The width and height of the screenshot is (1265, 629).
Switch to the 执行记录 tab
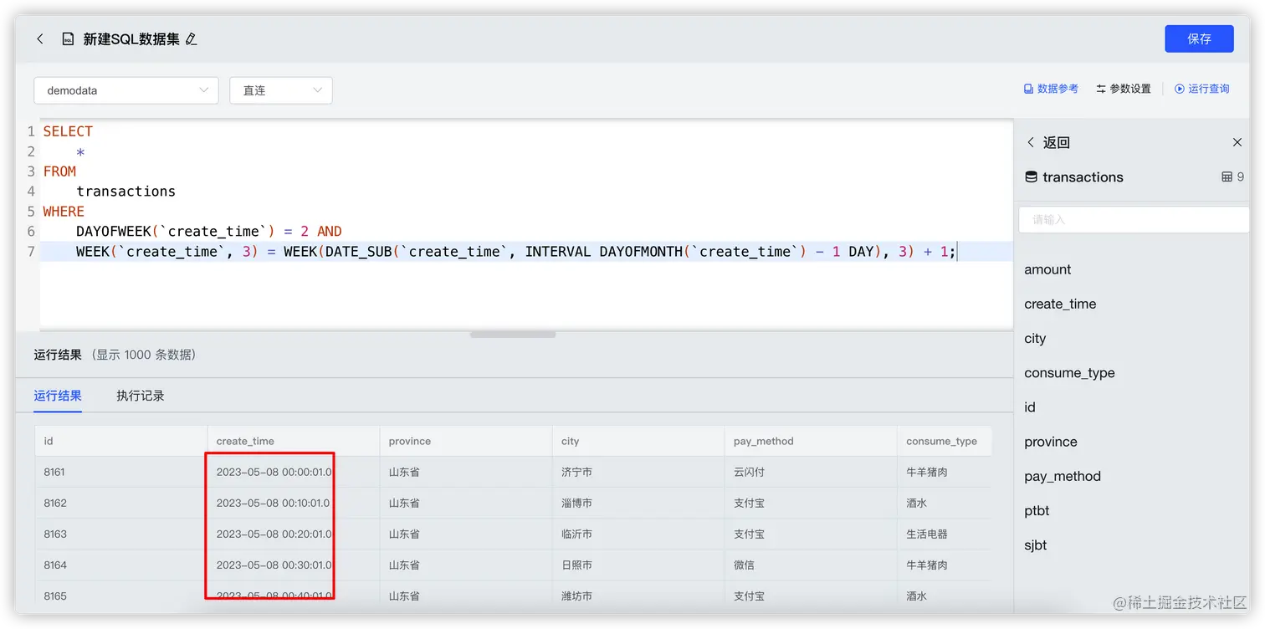tap(141, 396)
